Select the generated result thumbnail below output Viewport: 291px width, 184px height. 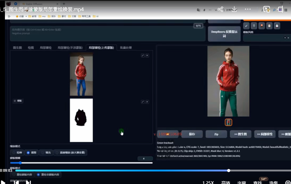228,122
